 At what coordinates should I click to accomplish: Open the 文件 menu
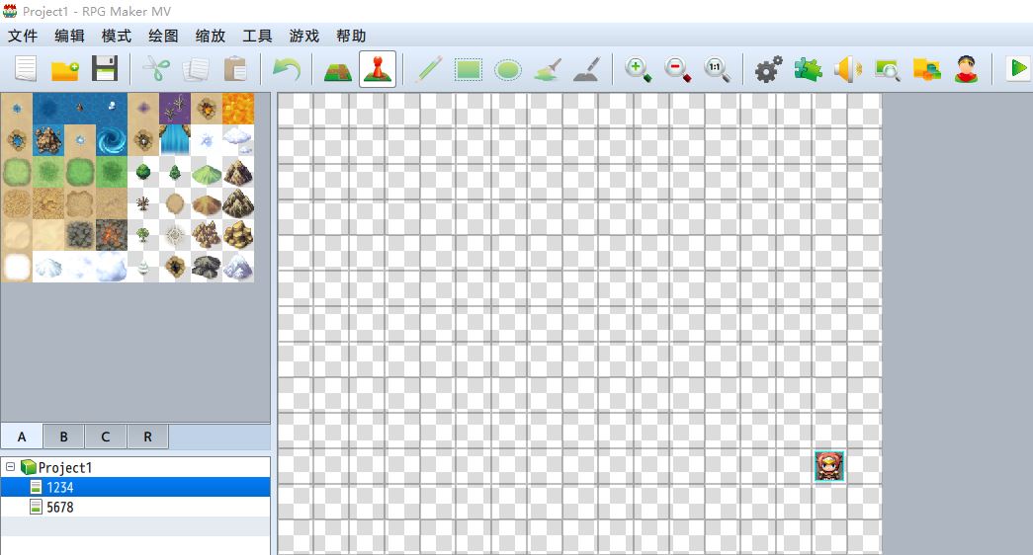tap(23, 36)
